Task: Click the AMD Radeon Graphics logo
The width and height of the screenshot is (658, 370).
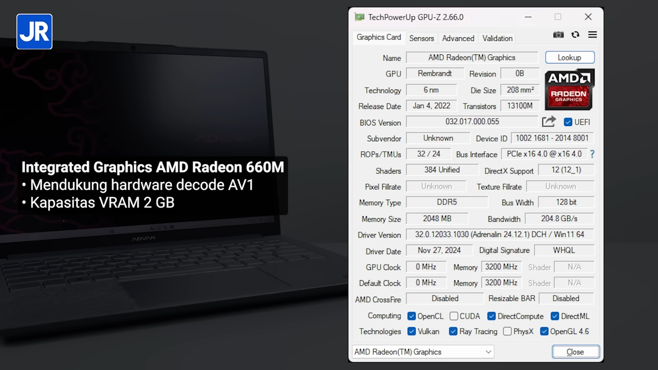Action: 569,90
